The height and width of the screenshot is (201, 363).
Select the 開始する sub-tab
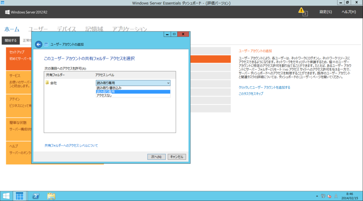tap(11, 40)
